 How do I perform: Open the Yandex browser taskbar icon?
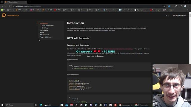coord(110,105)
